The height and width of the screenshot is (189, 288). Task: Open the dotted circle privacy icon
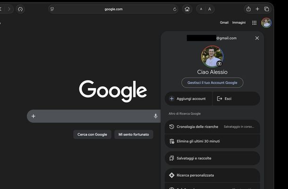[x=20, y=9]
